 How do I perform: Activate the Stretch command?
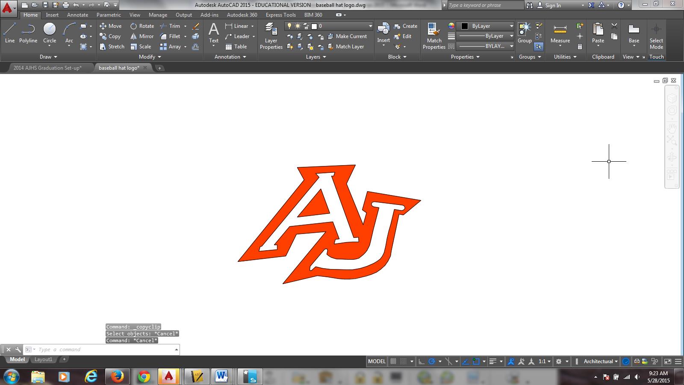tap(112, 47)
